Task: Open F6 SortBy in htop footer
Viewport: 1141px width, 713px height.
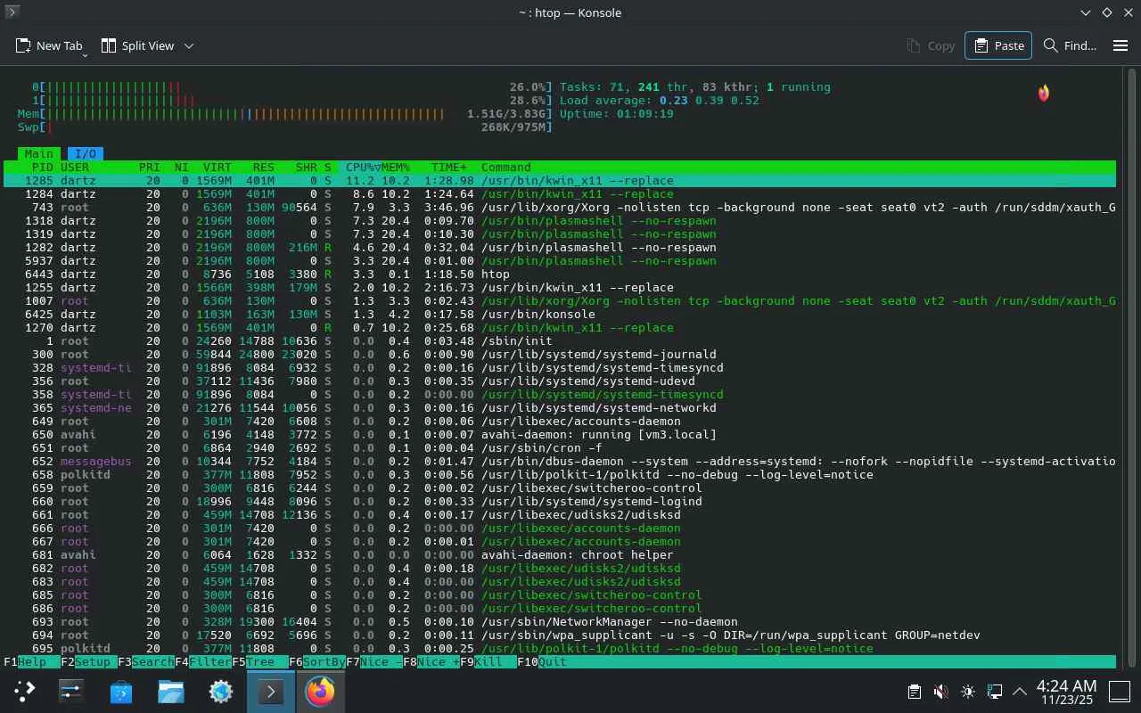Action: click(317, 662)
